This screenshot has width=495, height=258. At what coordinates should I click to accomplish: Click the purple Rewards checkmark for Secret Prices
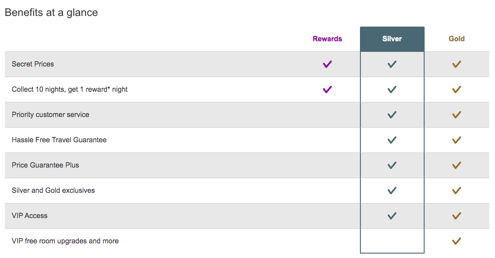[x=327, y=64]
